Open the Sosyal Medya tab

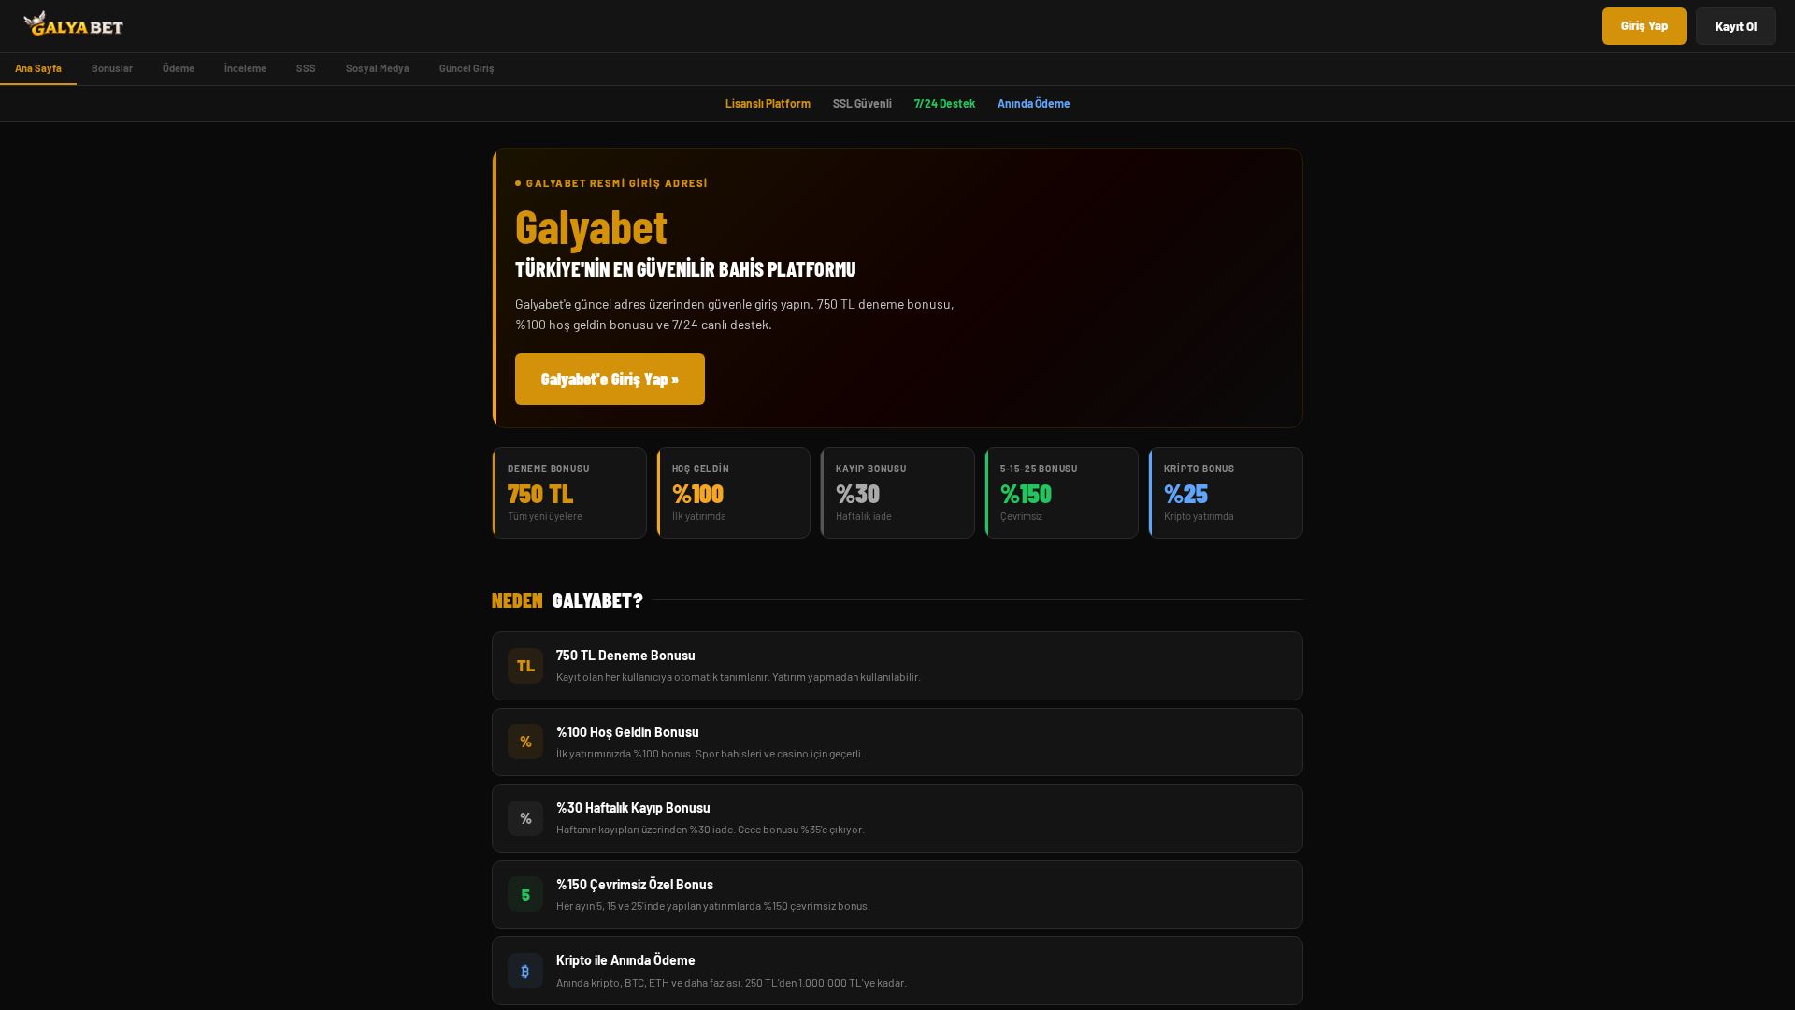pos(378,68)
